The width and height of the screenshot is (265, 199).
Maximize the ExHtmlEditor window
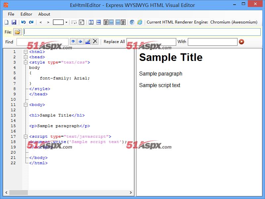pyautogui.click(x=243, y=4)
